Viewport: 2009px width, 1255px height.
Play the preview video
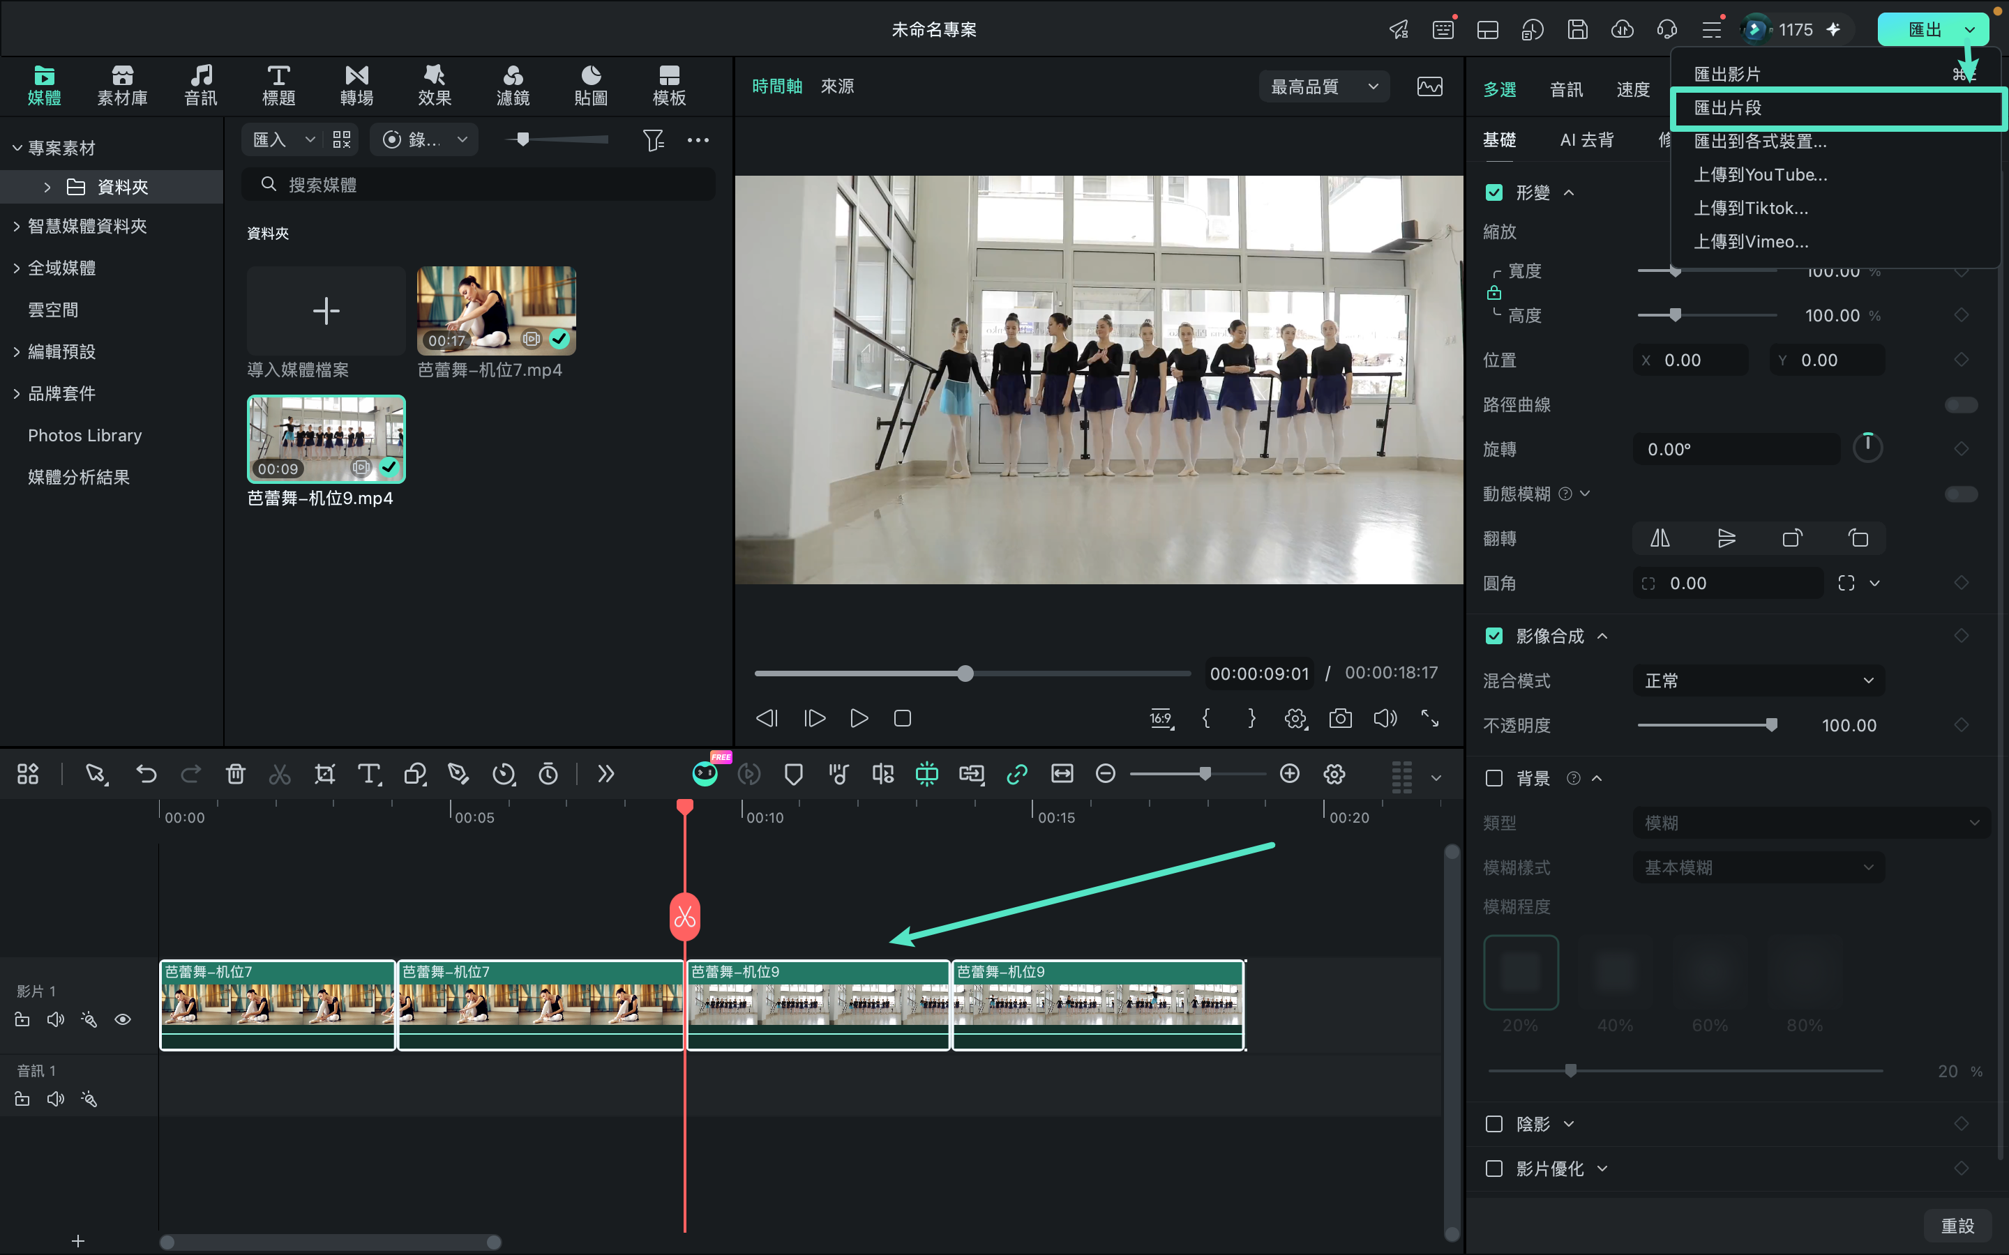click(x=859, y=718)
